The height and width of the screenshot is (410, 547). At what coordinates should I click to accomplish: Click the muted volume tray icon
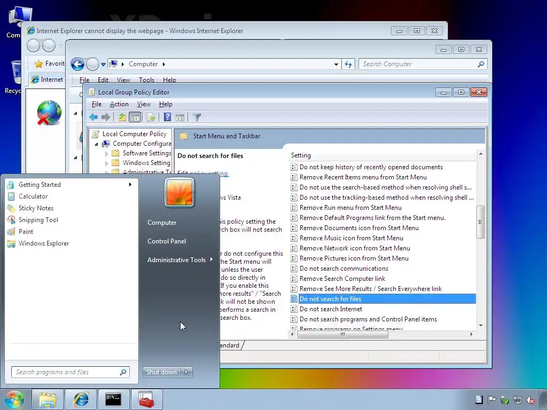coord(530,400)
